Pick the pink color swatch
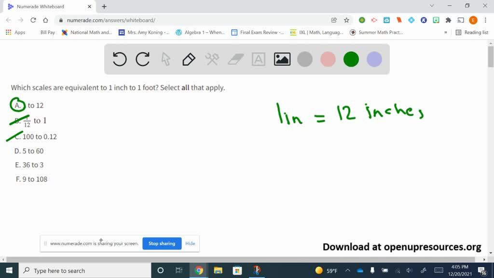Viewport: 494px width, 278px height. (x=328, y=59)
